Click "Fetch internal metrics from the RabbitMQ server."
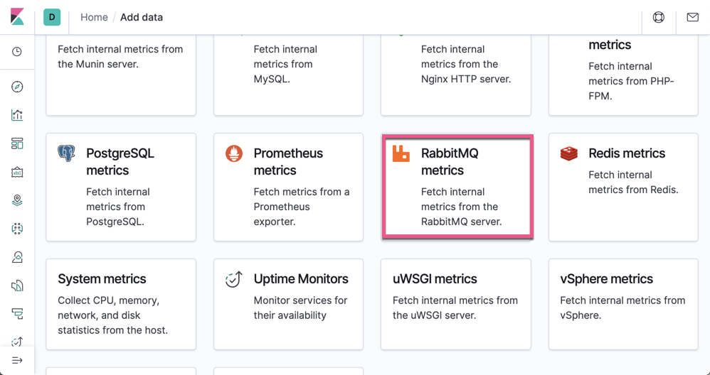This screenshot has height=375, width=710. [462, 207]
